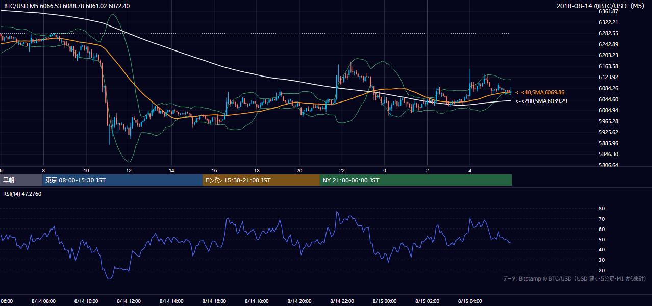Click RSI scale value 60
This screenshot has height=306, width=652.
tap(601, 229)
